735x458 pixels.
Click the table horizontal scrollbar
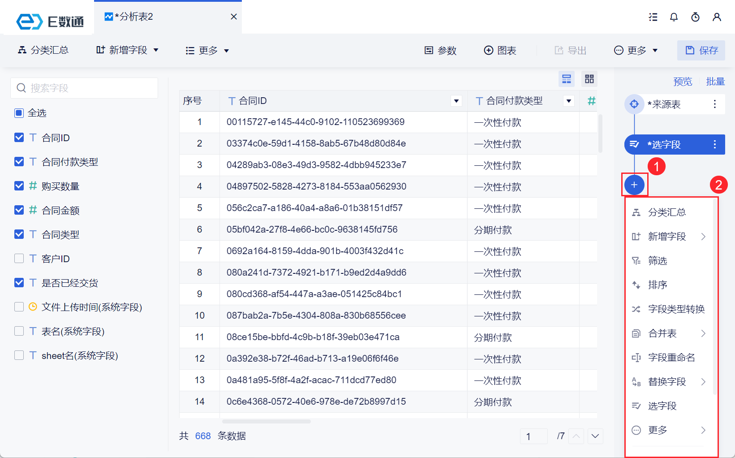point(266,421)
